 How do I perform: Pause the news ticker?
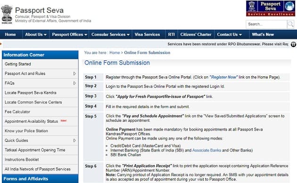(x=293, y=44)
